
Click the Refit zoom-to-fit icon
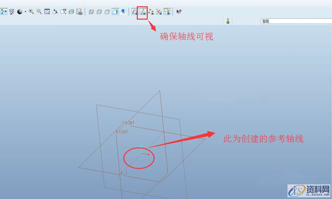[47, 12]
